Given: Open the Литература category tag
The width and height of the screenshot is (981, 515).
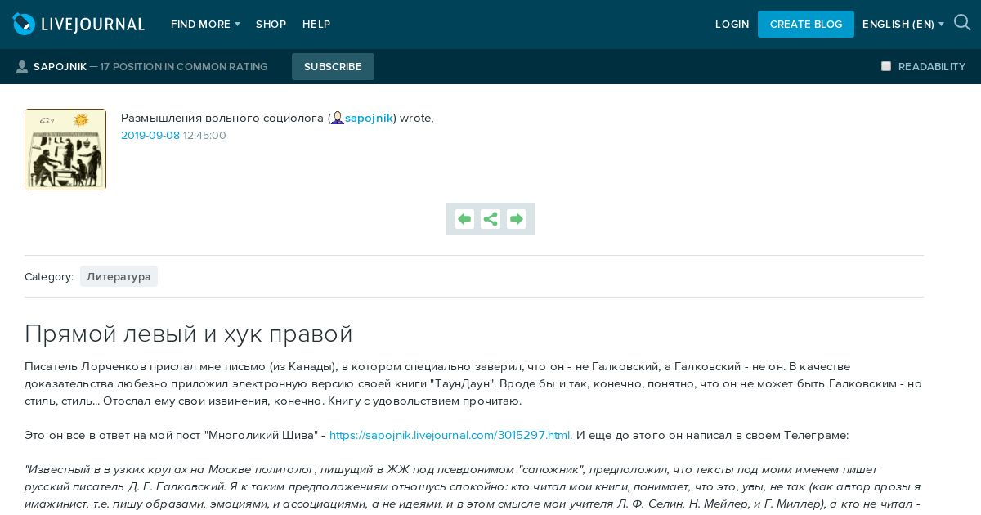Looking at the screenshot, I should (x=119, y=276).
